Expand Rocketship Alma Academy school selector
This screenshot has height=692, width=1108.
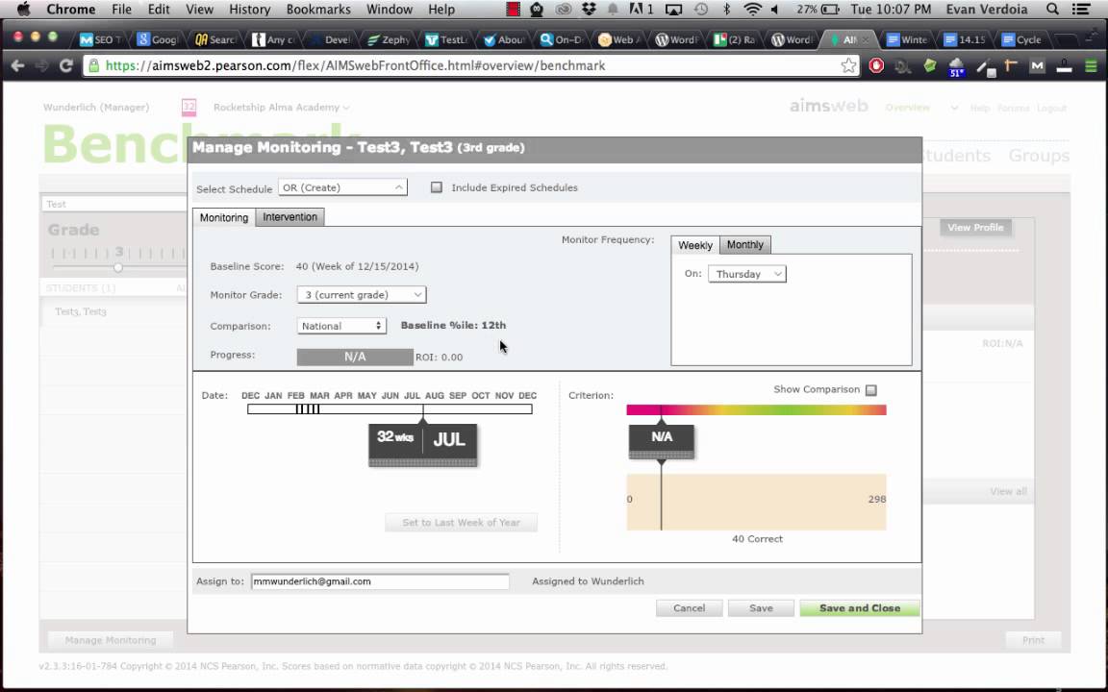pyautogui.click(x=281, y=108)
